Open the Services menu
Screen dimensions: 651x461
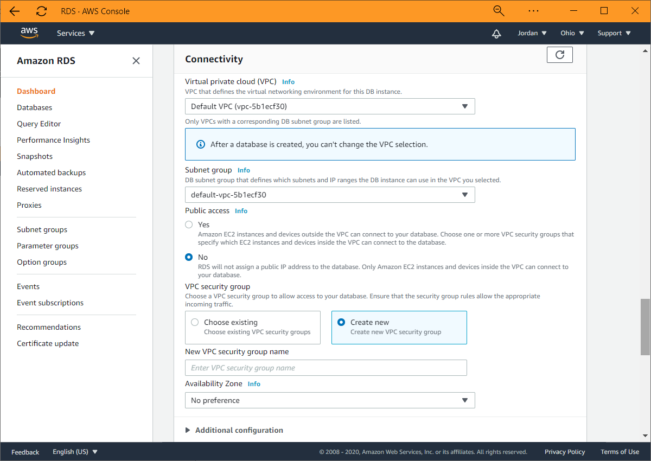(76, 33)
